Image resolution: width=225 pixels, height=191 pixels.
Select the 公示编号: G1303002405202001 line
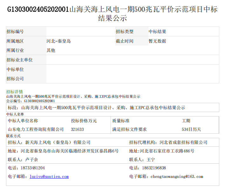point(31,101)
